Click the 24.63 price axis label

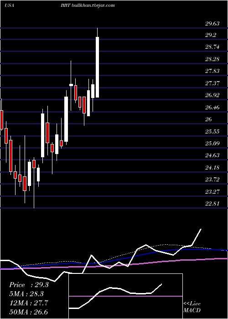click(x=212, y=155)
